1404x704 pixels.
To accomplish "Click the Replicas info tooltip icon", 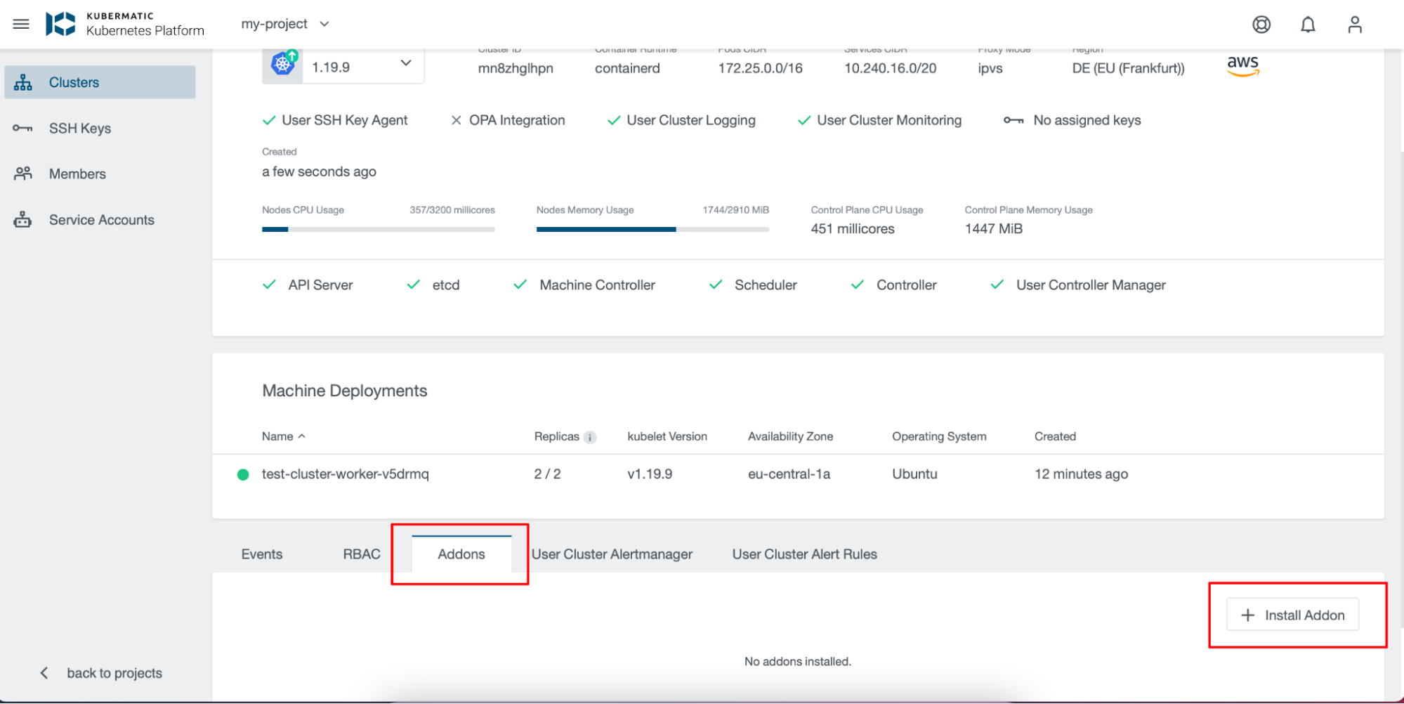I will [x=589, y=437].
